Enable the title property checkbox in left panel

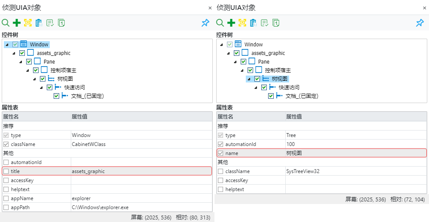6,171
